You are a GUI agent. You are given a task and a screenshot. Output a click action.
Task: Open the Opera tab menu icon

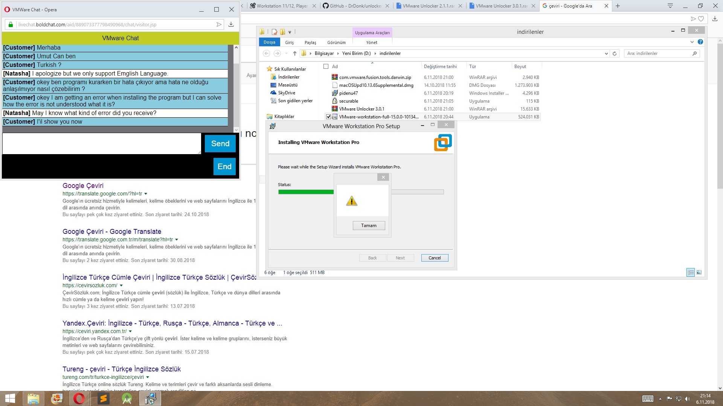(670, 6)
